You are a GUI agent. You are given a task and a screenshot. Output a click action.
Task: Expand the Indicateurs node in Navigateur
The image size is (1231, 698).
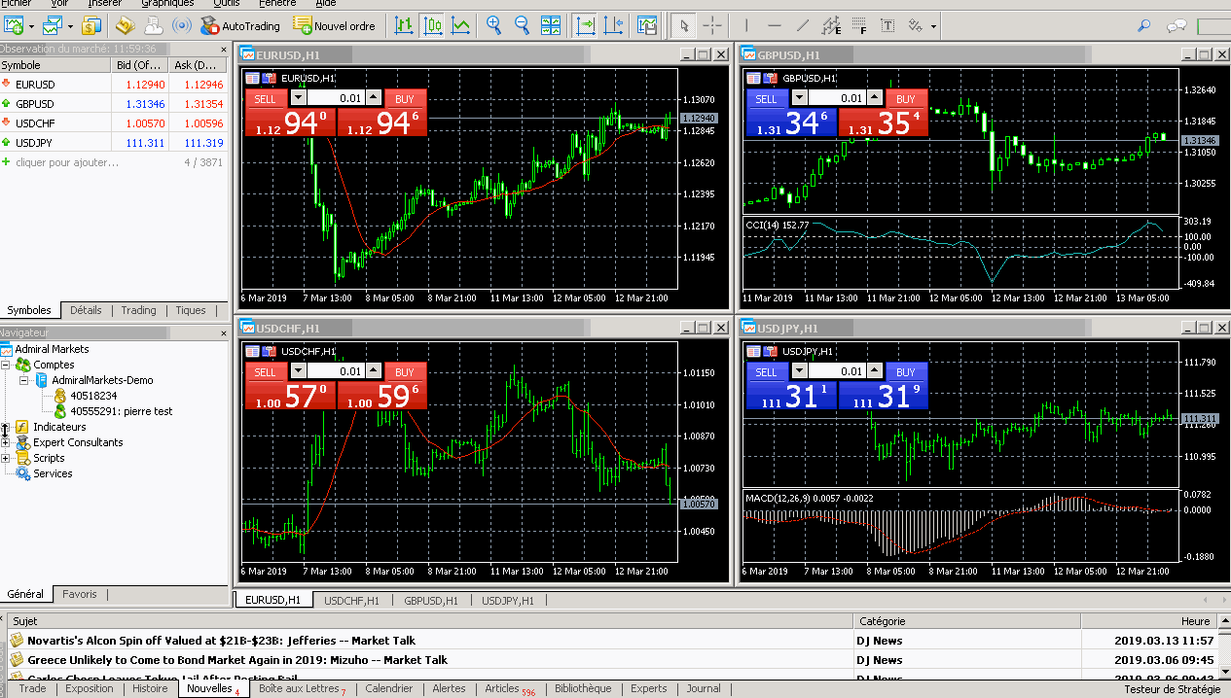pos(6,427)
